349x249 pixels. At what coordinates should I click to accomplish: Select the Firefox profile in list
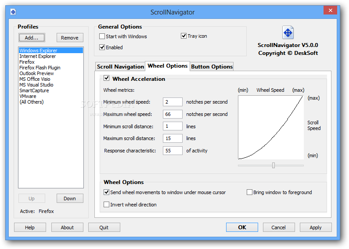pyautogui.click(x=51, y=62)
